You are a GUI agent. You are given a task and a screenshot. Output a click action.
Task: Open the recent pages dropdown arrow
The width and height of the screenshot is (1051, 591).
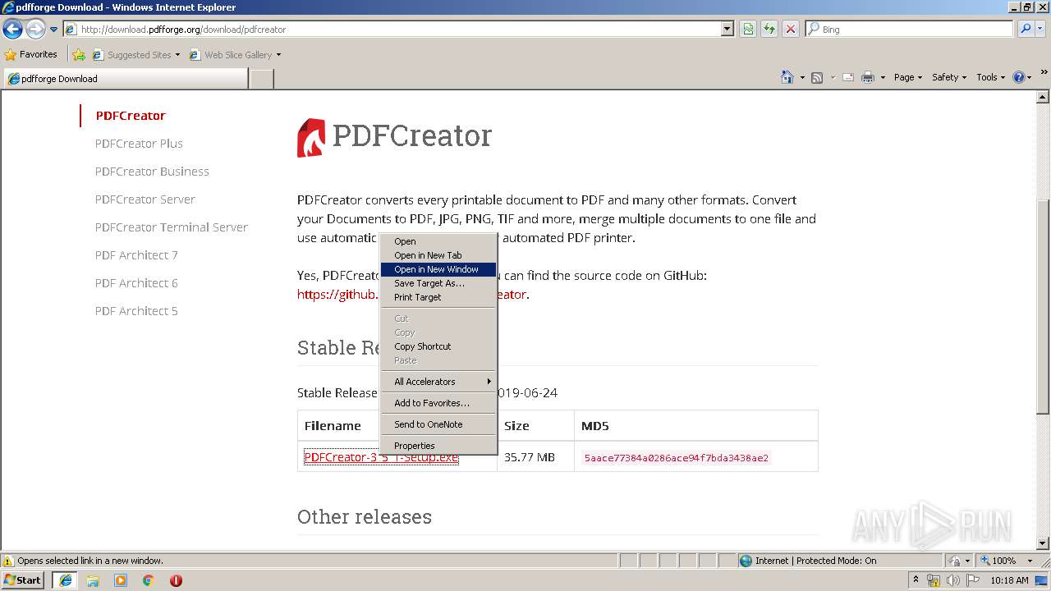pyautogui.click(x=54, y=30)
